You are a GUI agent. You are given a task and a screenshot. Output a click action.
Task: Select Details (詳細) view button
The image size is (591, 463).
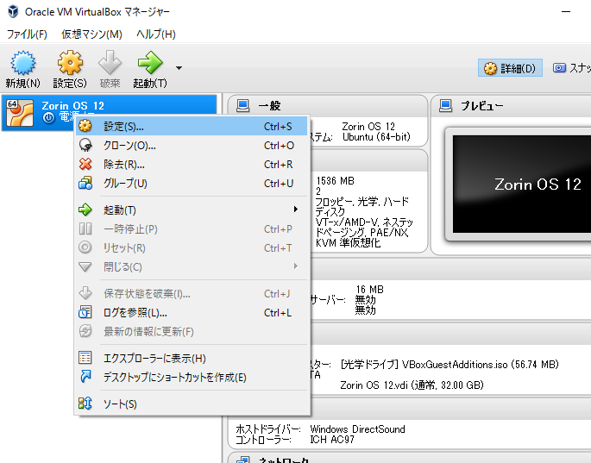(x=510, y=68)
